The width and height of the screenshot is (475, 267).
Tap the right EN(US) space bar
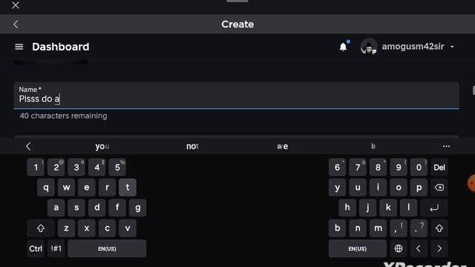click(358, 248)
